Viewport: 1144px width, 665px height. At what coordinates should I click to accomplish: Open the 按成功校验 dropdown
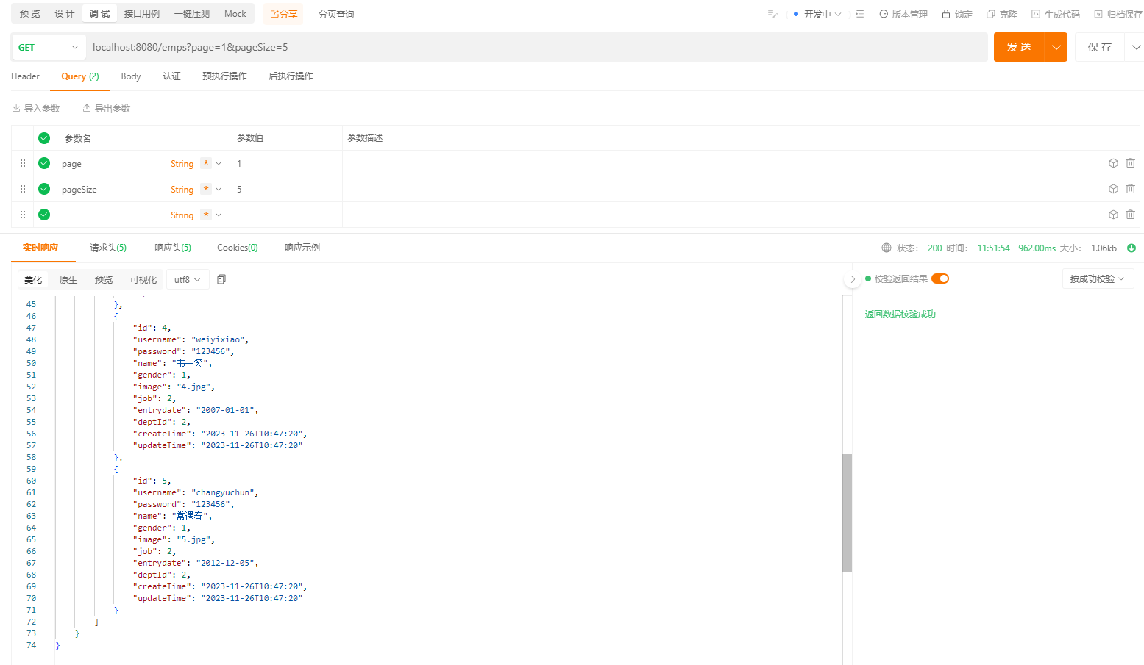point(1098,278)
